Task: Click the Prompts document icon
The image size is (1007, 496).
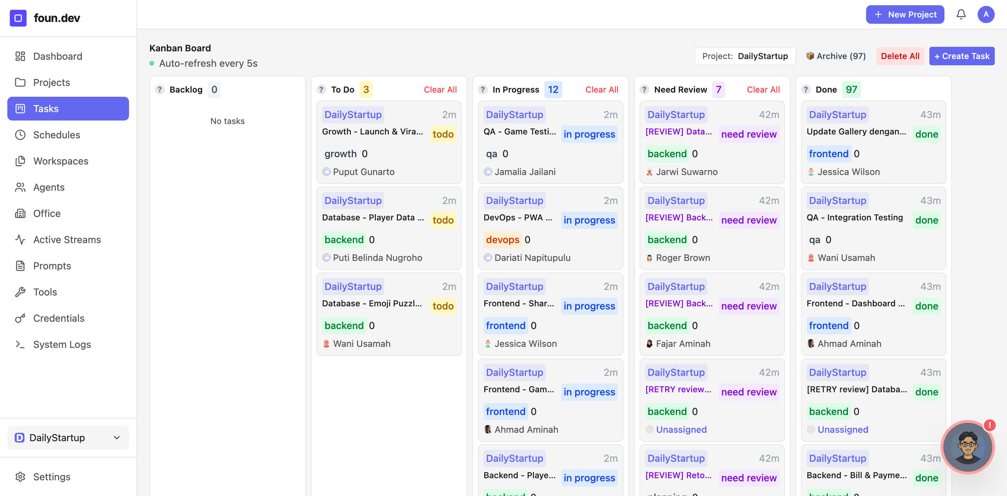Action: 20,265
